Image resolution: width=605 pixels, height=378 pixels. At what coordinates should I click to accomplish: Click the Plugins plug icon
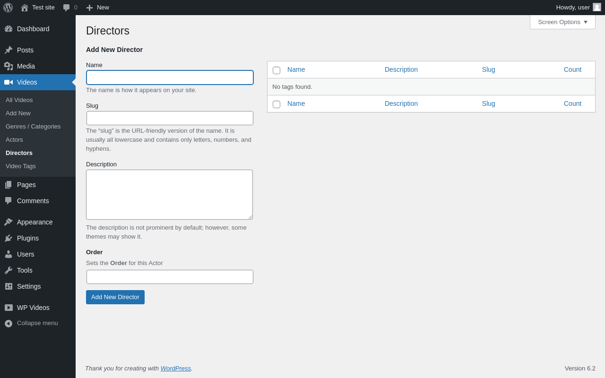[9, 238]
